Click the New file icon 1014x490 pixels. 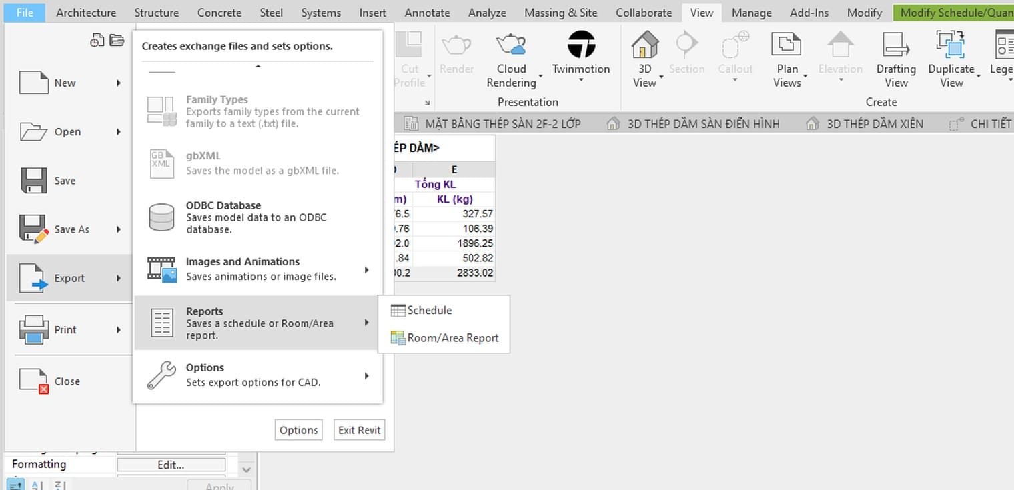tap(34, 83)
